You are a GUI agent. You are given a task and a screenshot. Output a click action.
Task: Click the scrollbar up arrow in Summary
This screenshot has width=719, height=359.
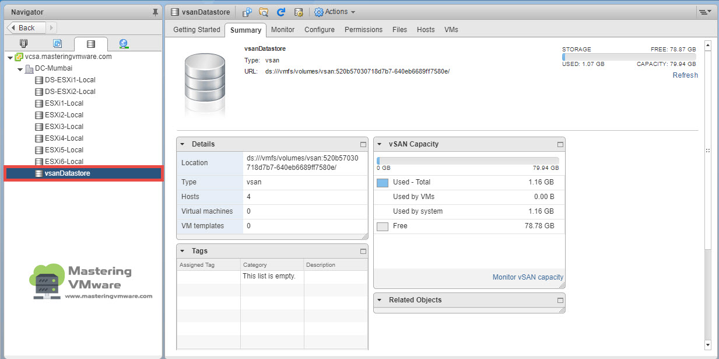708,45
